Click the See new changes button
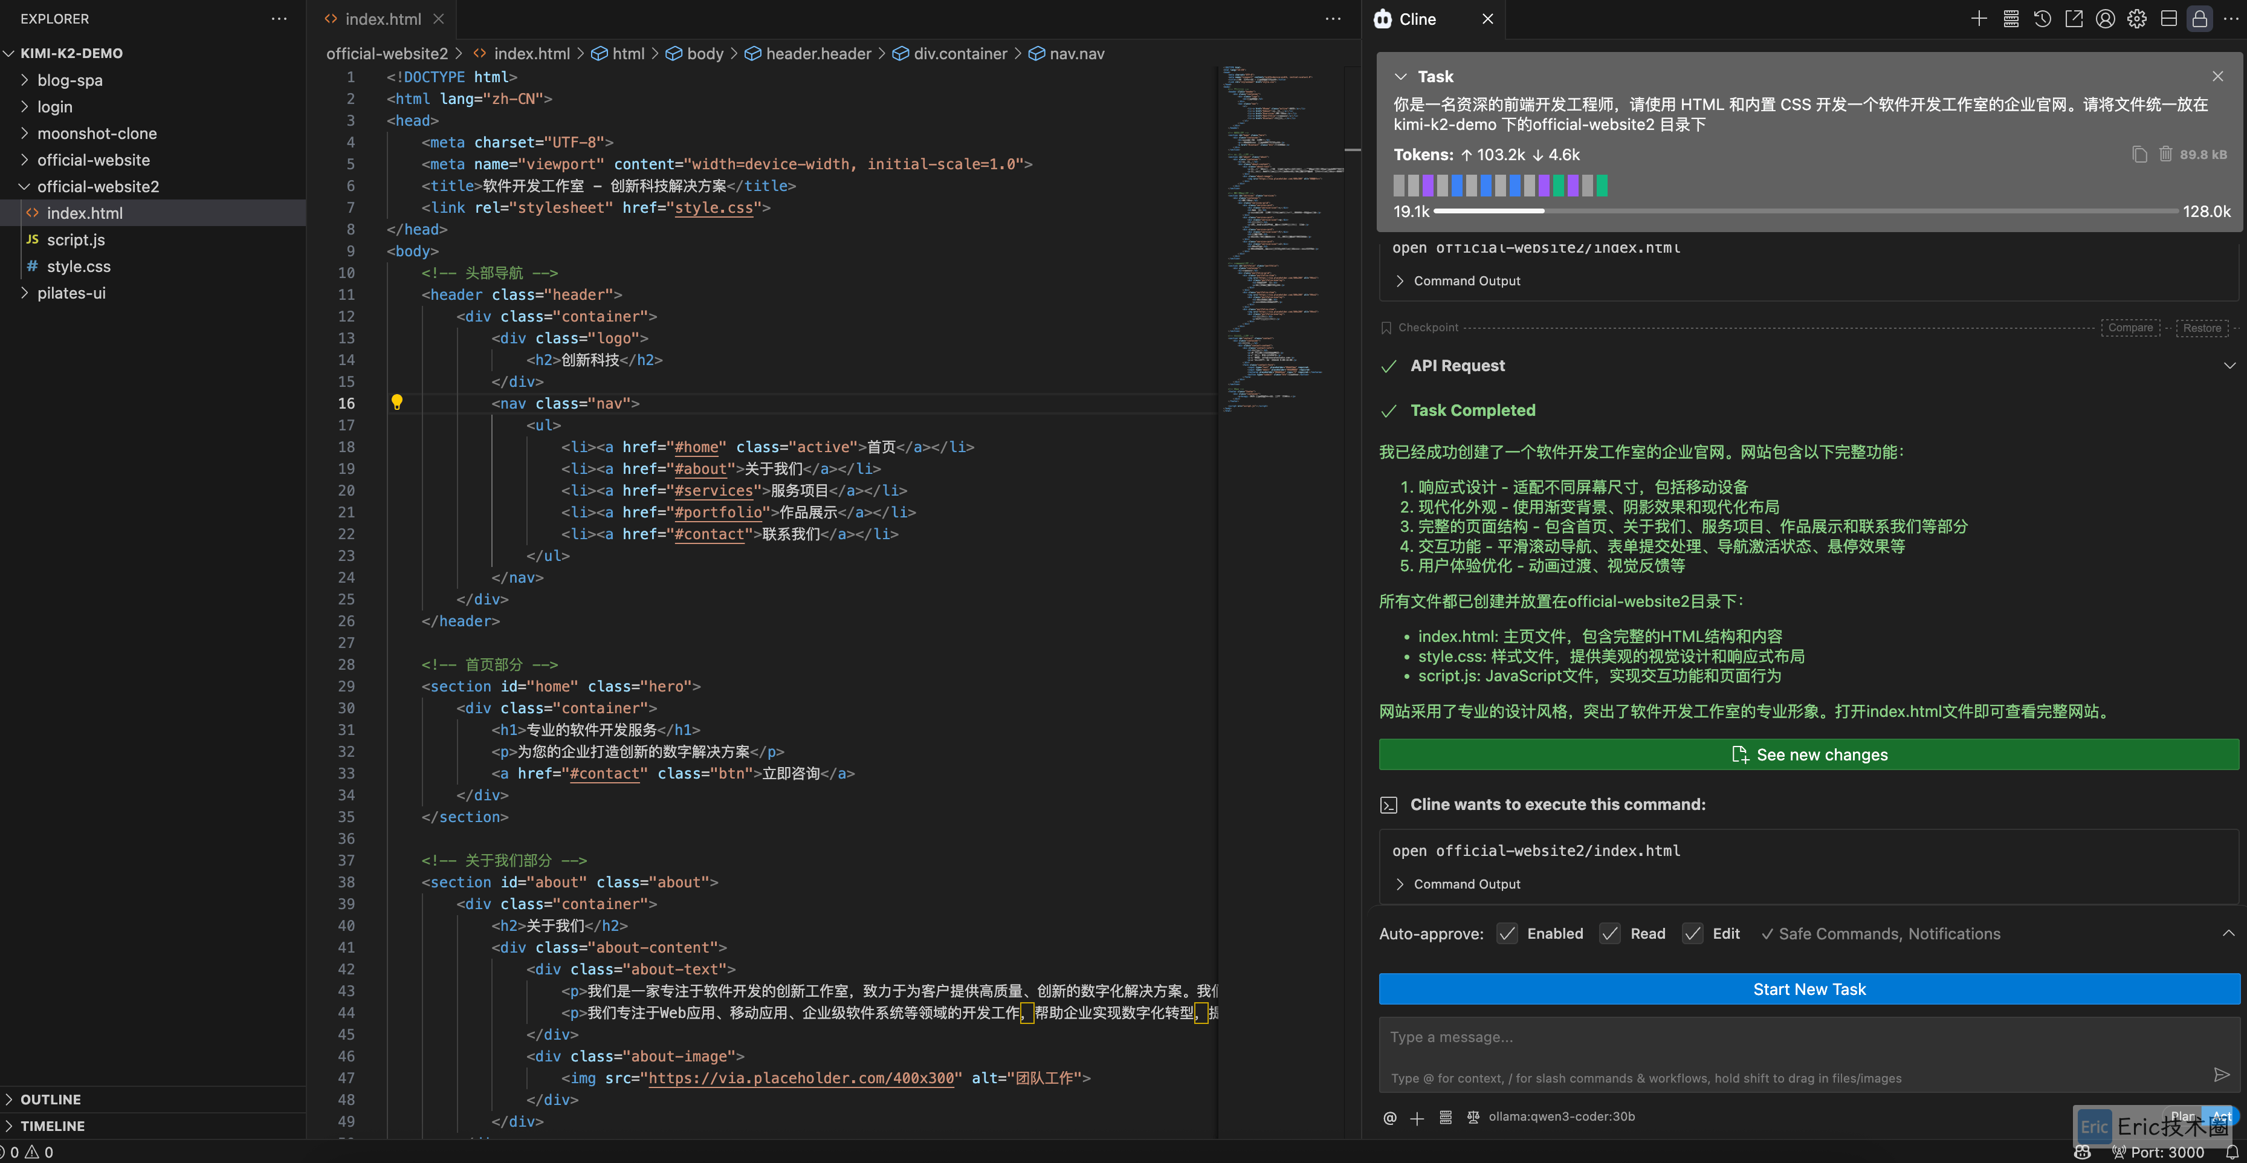2247x1163 pixels. [1808, 755]
